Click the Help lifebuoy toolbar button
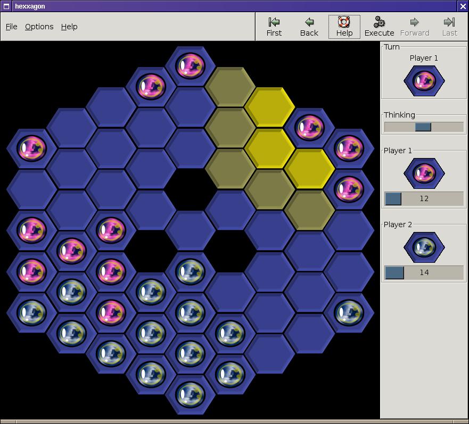This screenshot has width=469, height=424. 344,27
